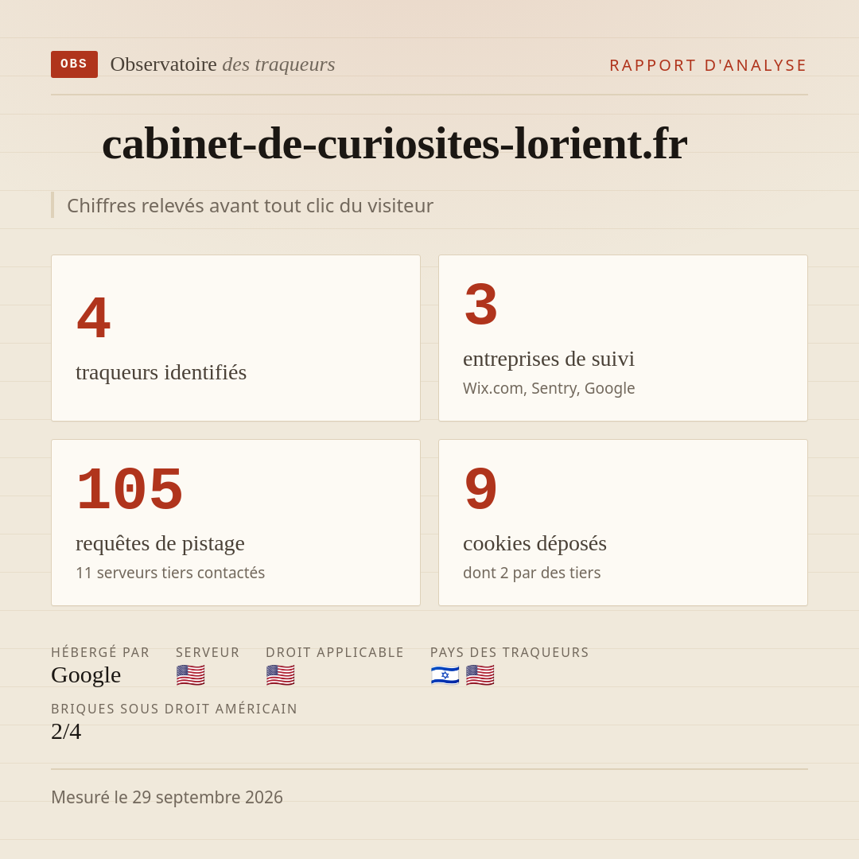Click the 'DROIT APPLICABLE' label
This screenshot has width=859, height=859.
[x=335, y=652]
